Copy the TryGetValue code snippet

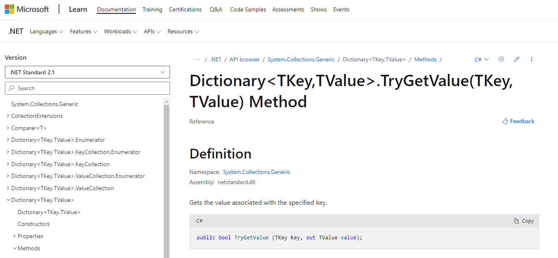[x=524, y=221]
